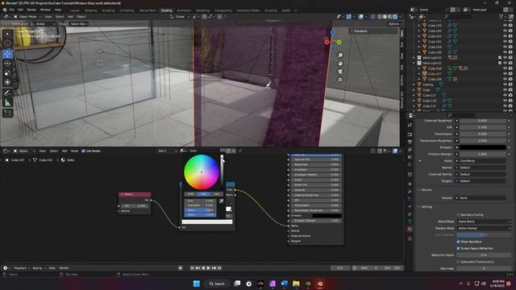The image size is (516, 290).
Task: Click the Emission black color swatch in properties
Action: coord(483,147)
